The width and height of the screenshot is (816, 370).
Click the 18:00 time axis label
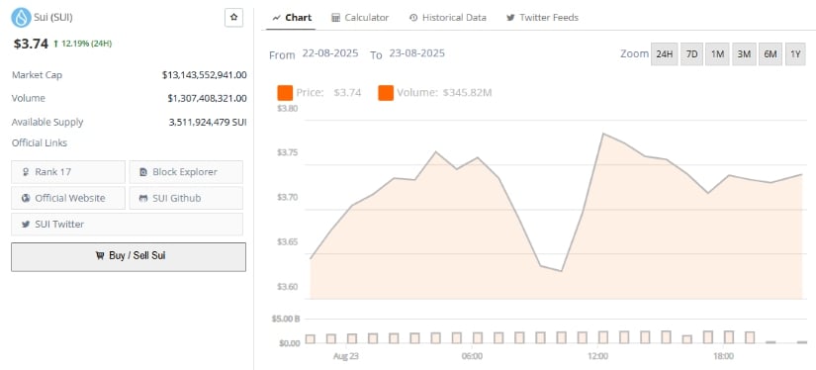pyautogui.click(x=723, y=356)
